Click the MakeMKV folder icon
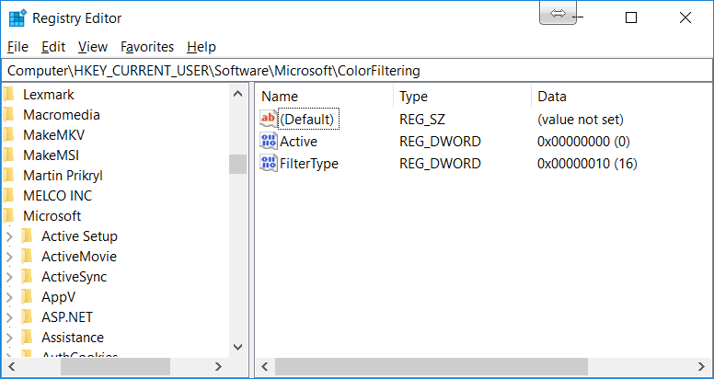Screen dimensions: 714x379 [8, 135]
